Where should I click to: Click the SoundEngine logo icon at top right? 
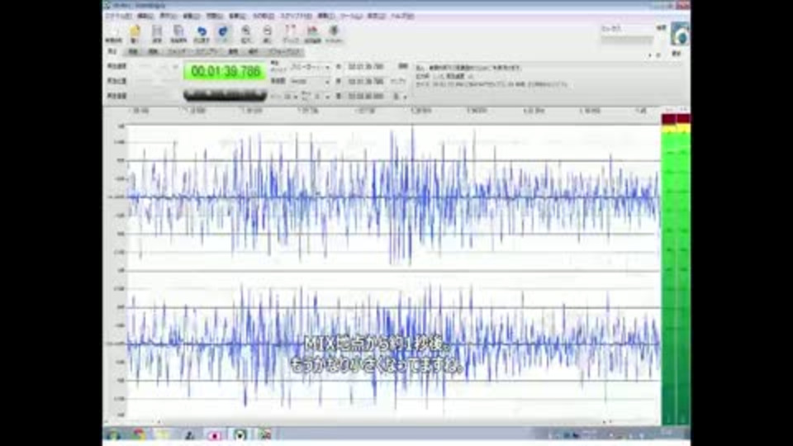click(x=680, y=35)
